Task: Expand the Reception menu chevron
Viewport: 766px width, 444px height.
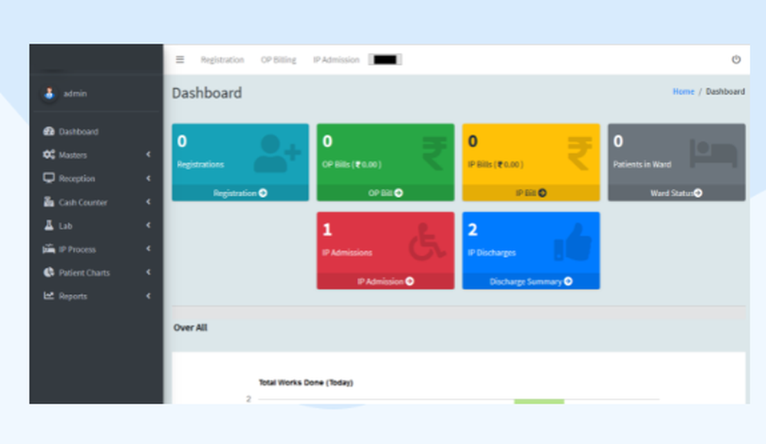Action: point(149,178)
